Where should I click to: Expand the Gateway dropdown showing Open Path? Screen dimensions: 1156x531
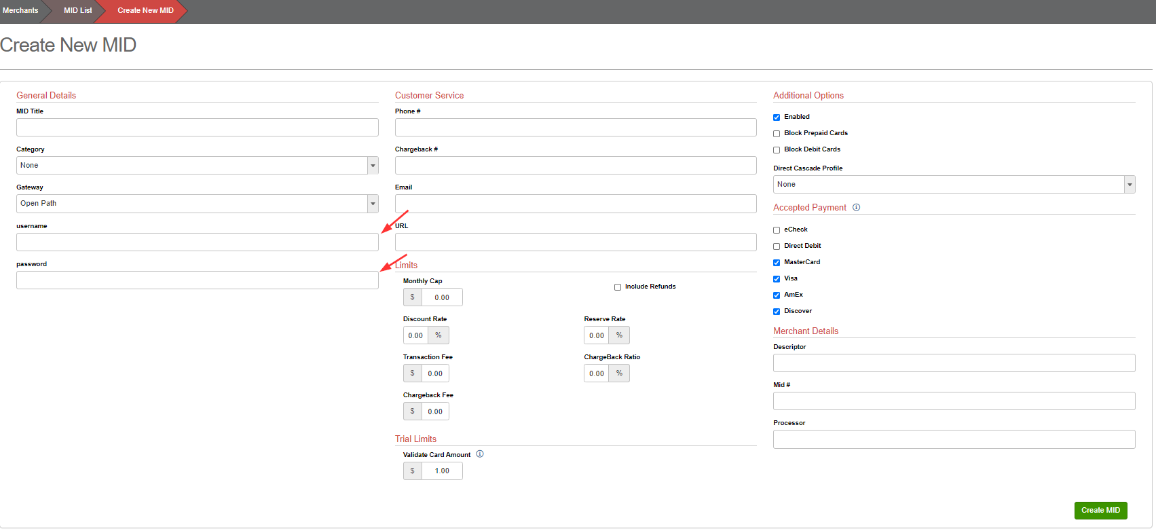[198, 204]
